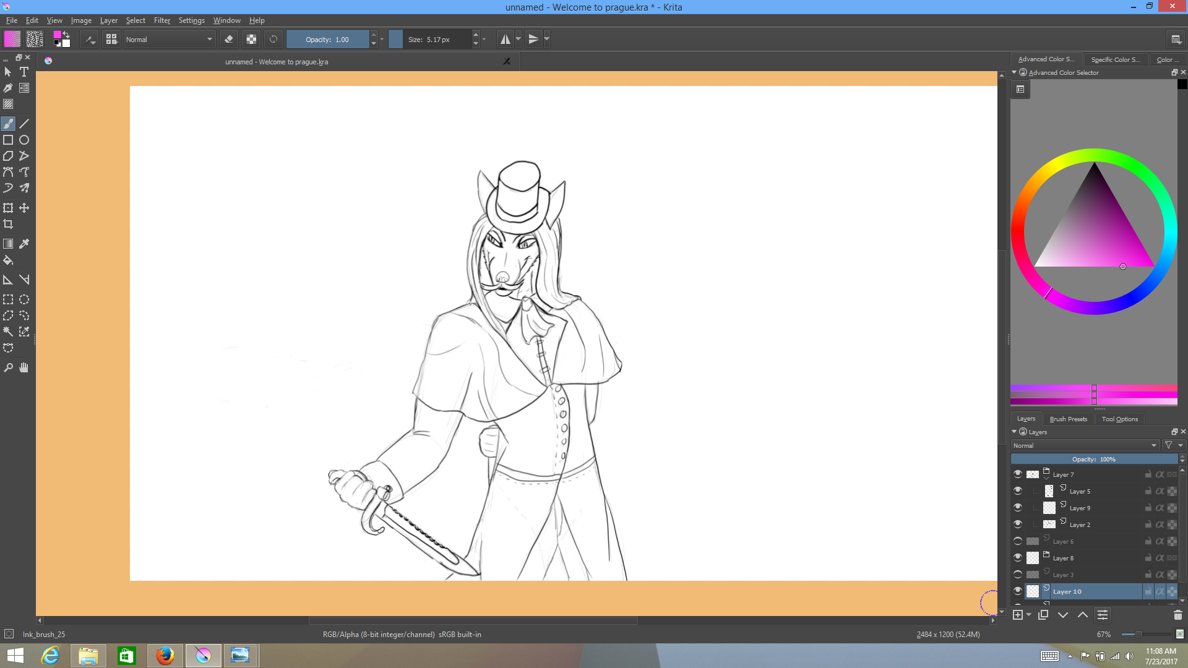Open brush blending mode Normal dropdown

(169, 40)
